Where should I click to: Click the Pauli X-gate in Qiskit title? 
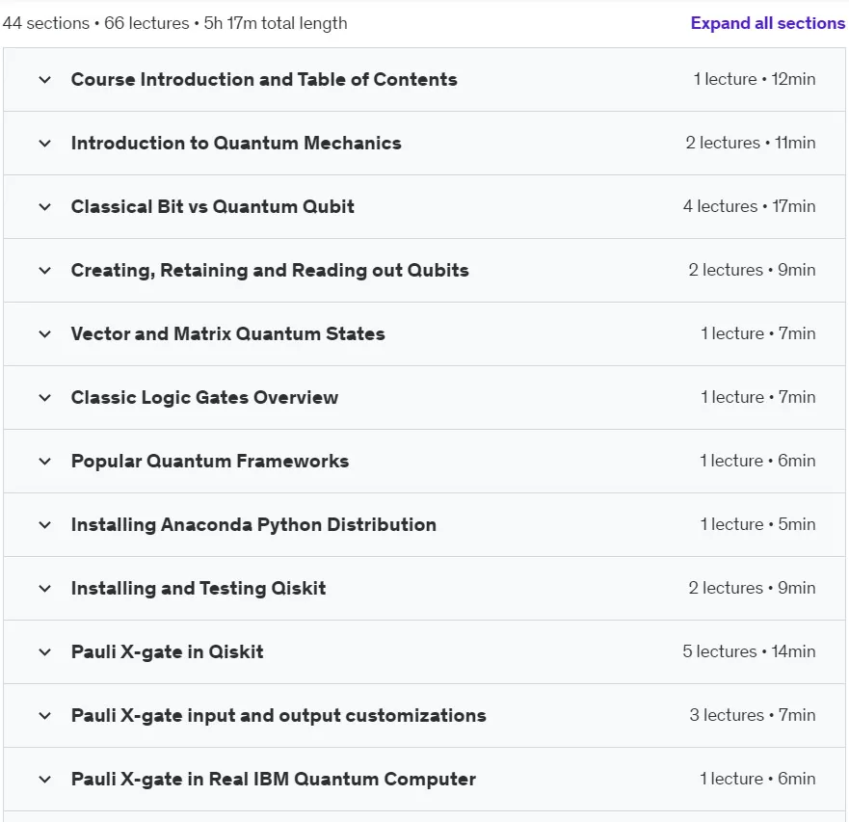(167, 652)
